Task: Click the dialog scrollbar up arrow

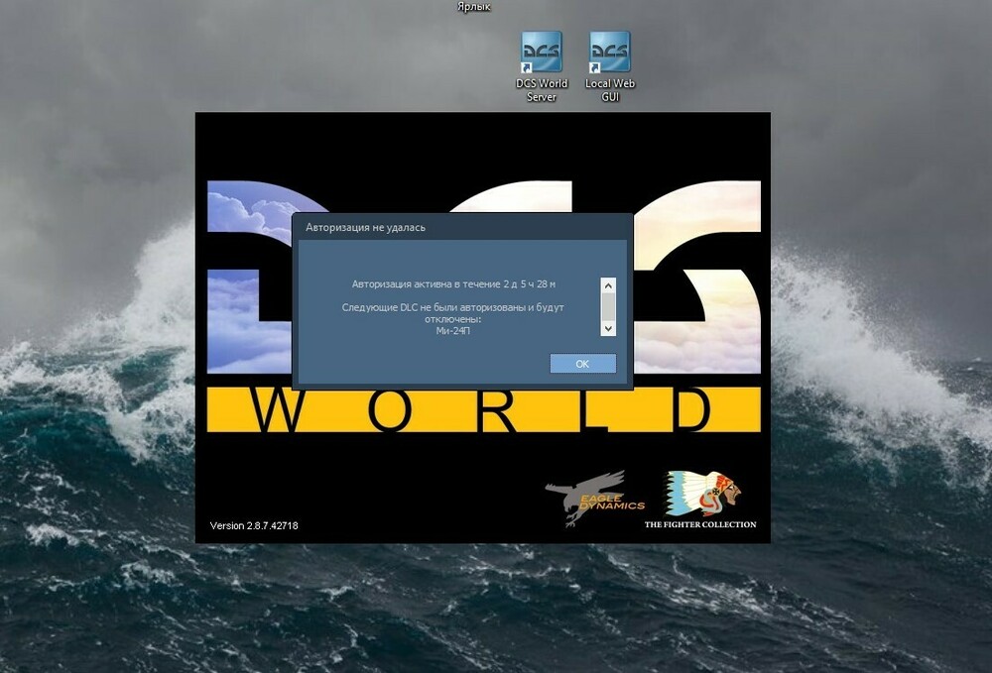Action: pyautogui.click(x=608, y=285)
